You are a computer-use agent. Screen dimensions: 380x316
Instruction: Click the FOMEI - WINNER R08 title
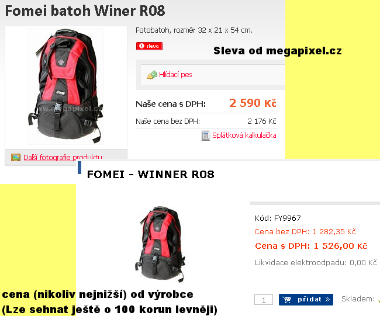click(x=150, y=174)
